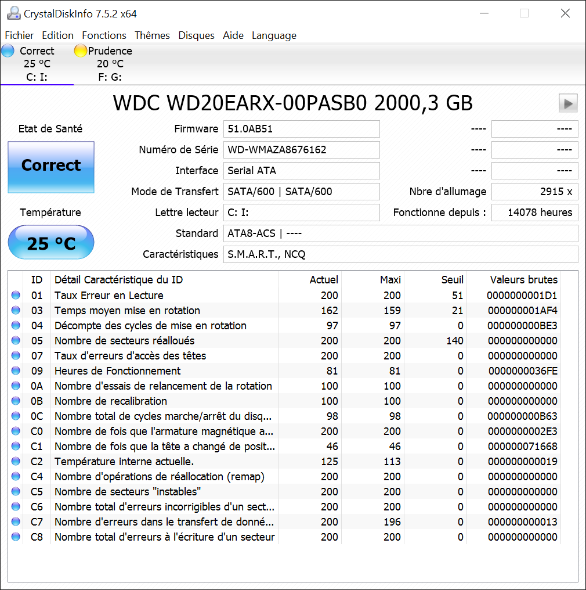
Task: Click the 25 °C temperature button
Action: tap(51, 242)
